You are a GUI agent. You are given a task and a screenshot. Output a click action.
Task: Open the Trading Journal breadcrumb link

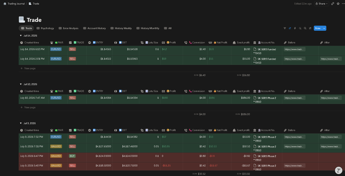coord(16,4)
